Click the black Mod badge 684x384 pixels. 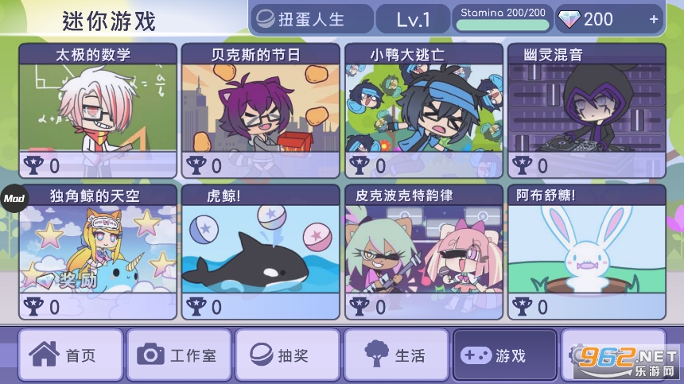tap(14, 198)
